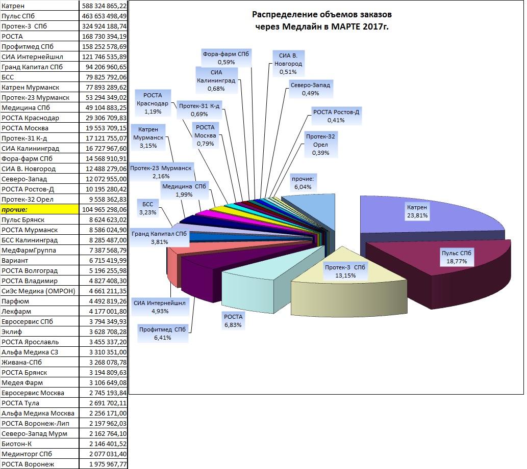The image size is (527, 469).
Task: Select the Биотон-К table cell
Action: point(39,444)
